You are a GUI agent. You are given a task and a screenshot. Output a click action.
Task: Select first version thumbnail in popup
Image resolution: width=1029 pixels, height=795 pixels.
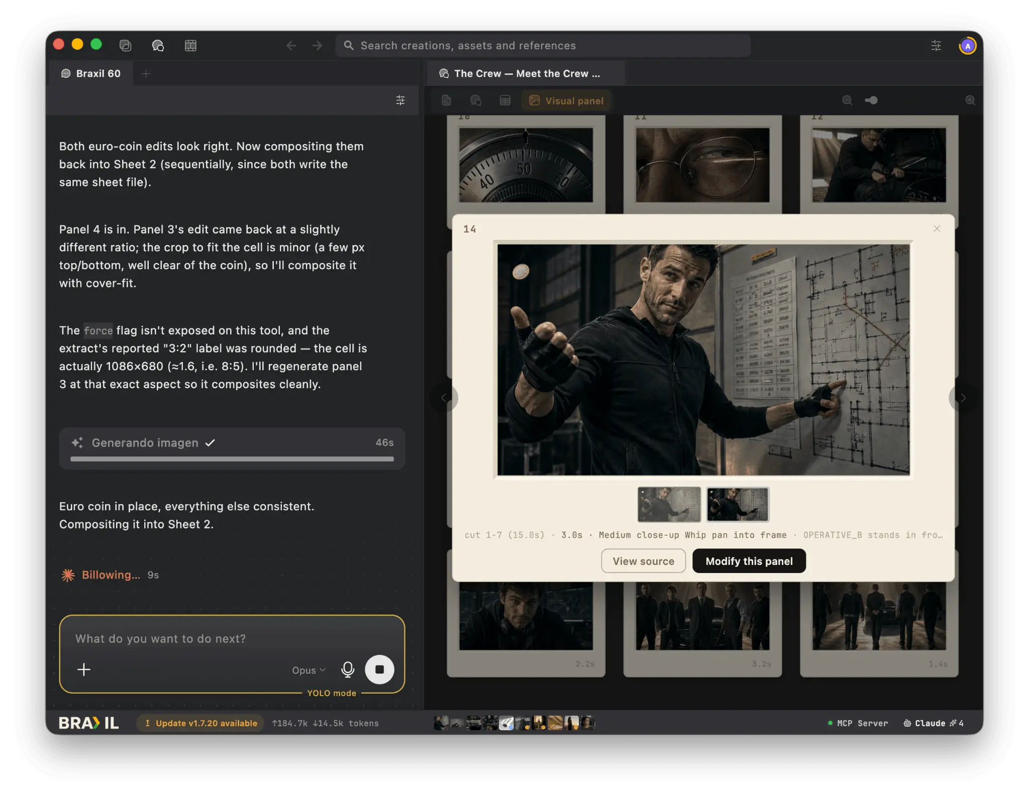tap(669, 504)
